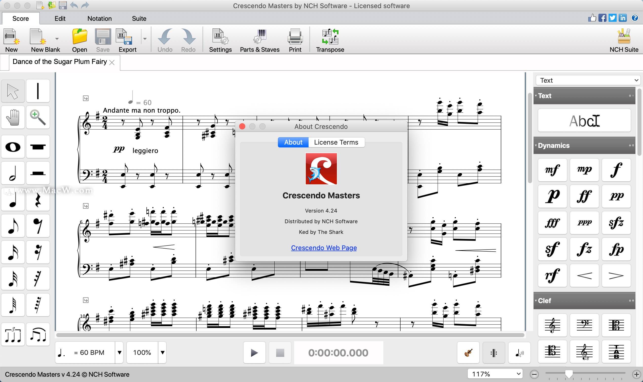Expand the New Blank dropdown arrow
The width and height of the screenshot is (643, 382).
57,39
